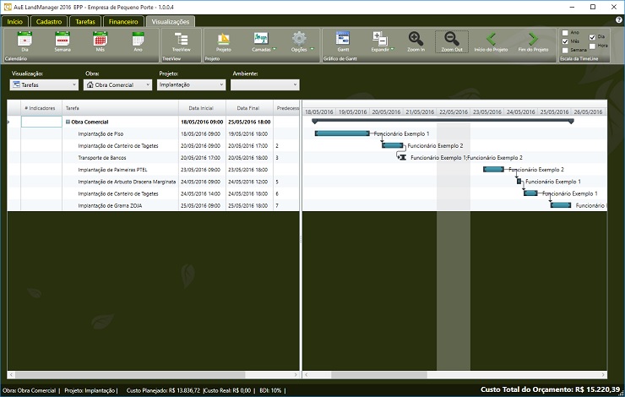Open the Obra dropdown showing Obra Comercial
Screen dimensions: 625x397
[x=117, y=85]
